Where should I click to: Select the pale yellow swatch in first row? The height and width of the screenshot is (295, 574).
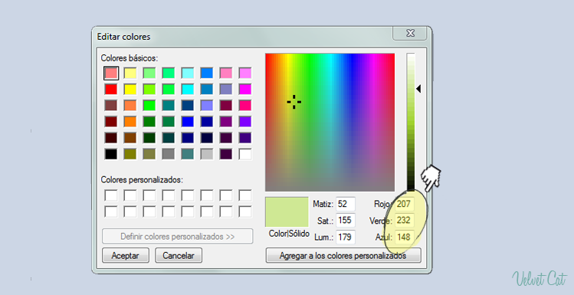130,74
